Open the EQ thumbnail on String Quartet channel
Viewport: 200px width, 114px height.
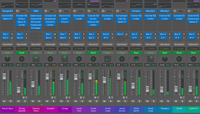22,5
